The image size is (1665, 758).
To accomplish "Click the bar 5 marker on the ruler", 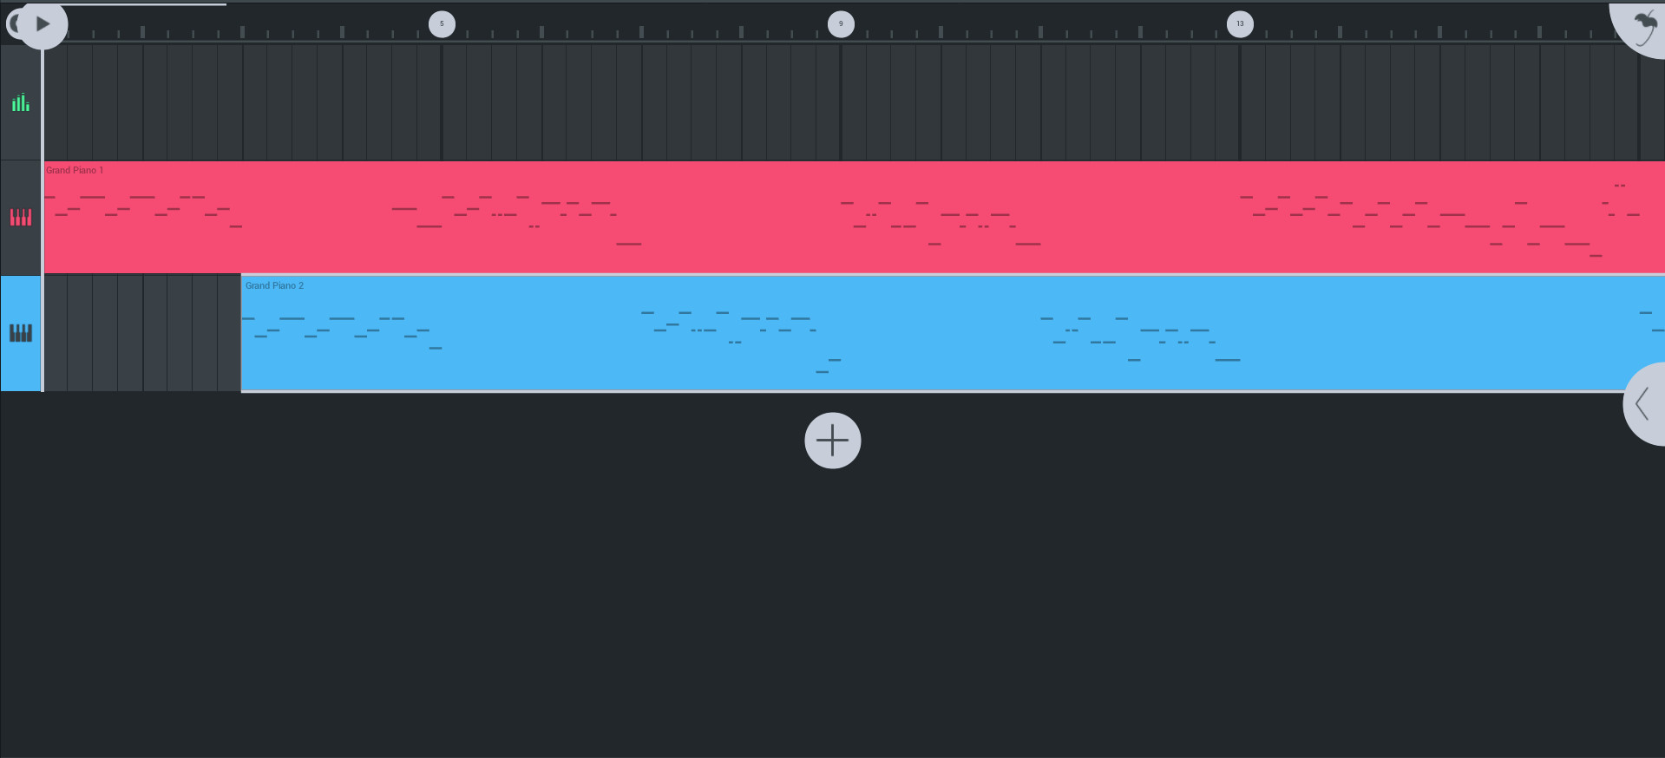I will (442, 23).
